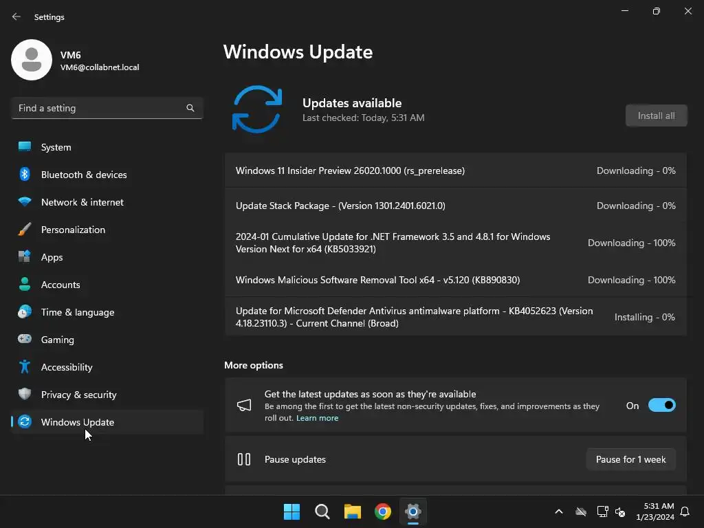704x528 pixels.
Task: Click the VM6 user profile avatar
Action: 32,60
